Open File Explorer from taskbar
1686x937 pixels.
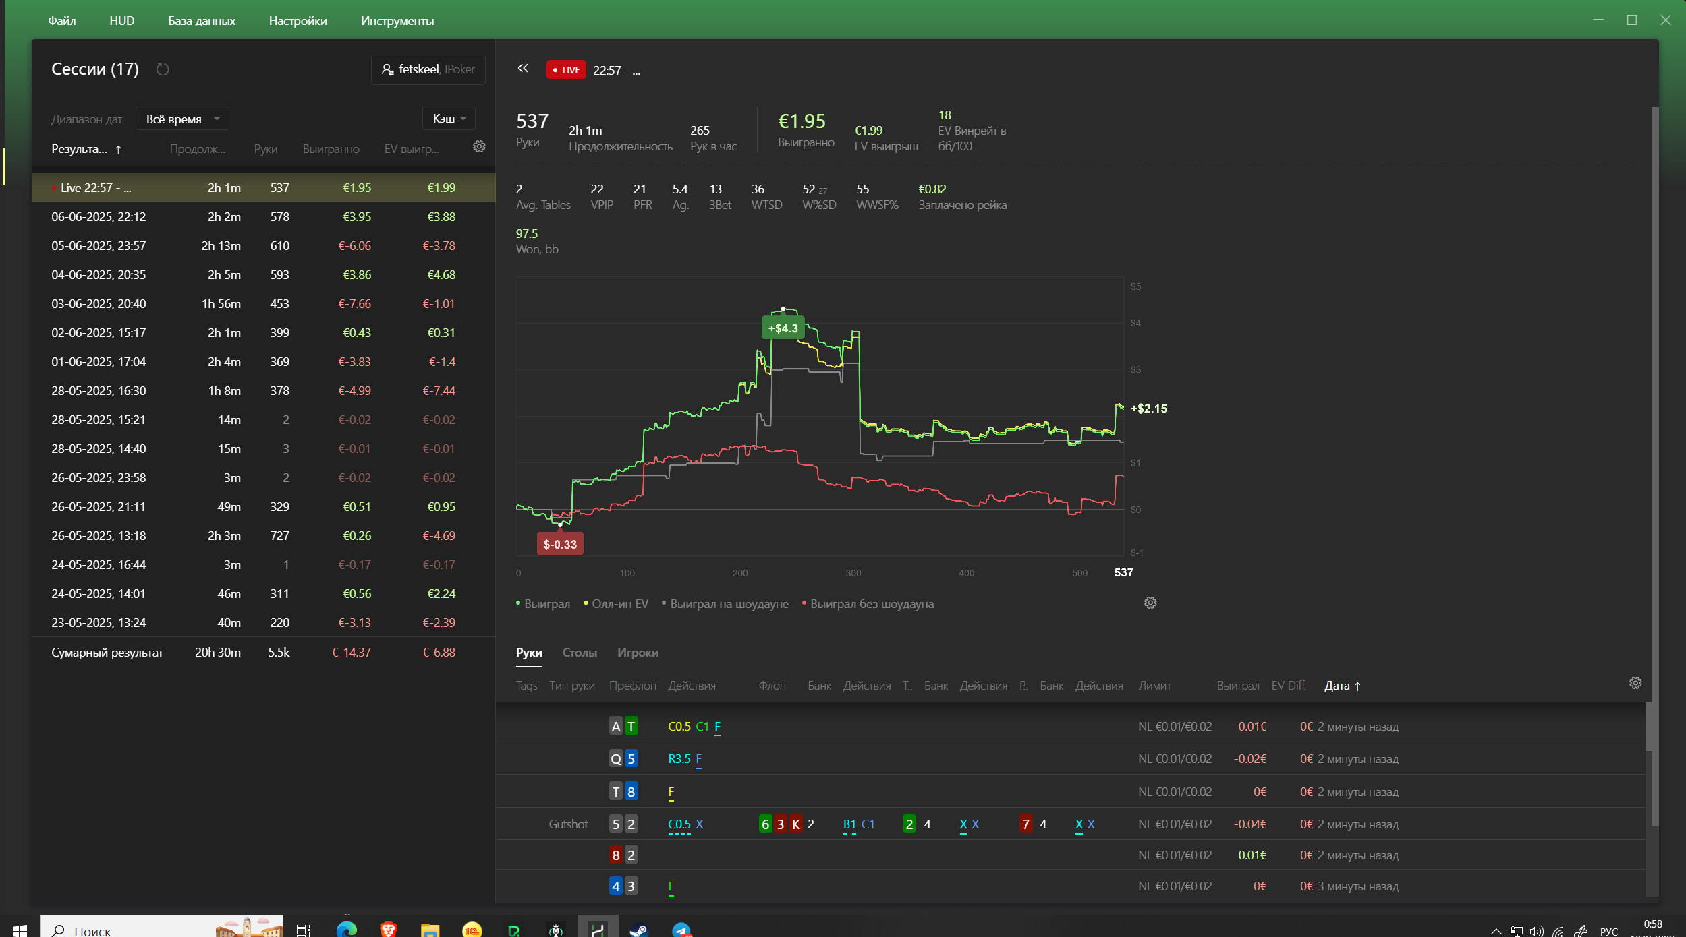[430, 930]
